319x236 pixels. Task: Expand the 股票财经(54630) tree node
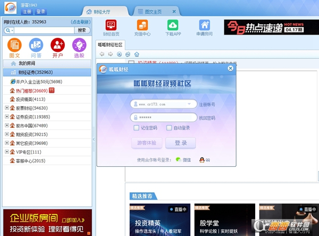tap(7, 108)
